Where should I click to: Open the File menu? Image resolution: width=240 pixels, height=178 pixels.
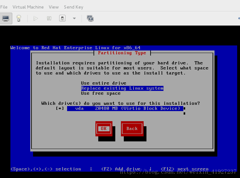(x=4, y=7)
